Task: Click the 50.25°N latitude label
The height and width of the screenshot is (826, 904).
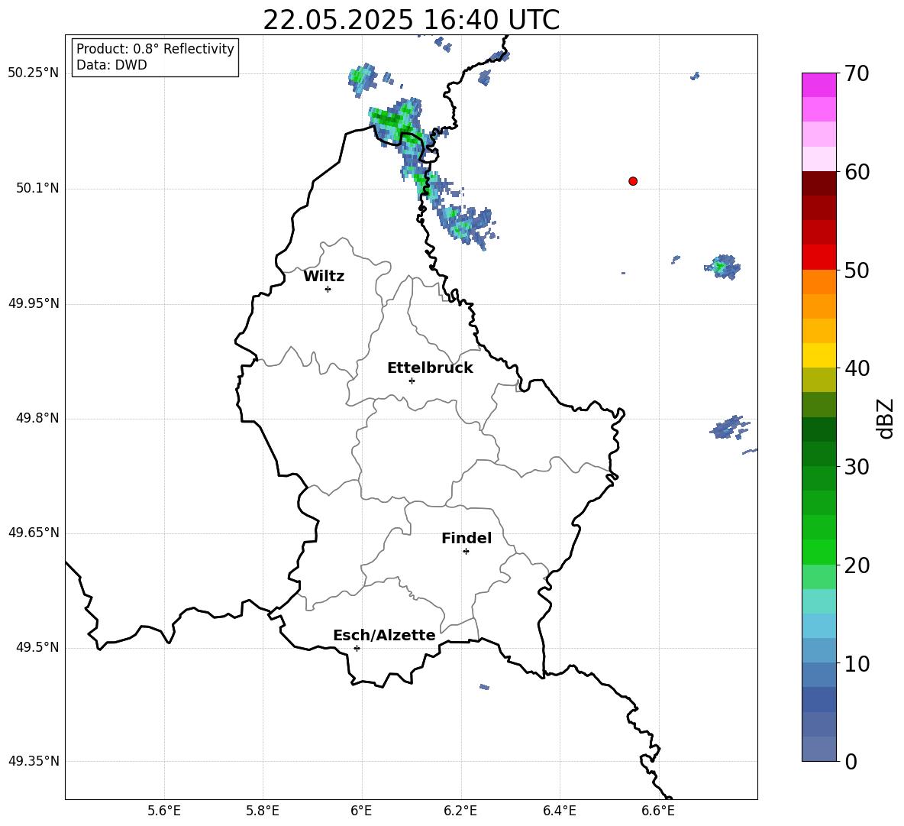Action: pyautogui.click(x=34, y=73)
